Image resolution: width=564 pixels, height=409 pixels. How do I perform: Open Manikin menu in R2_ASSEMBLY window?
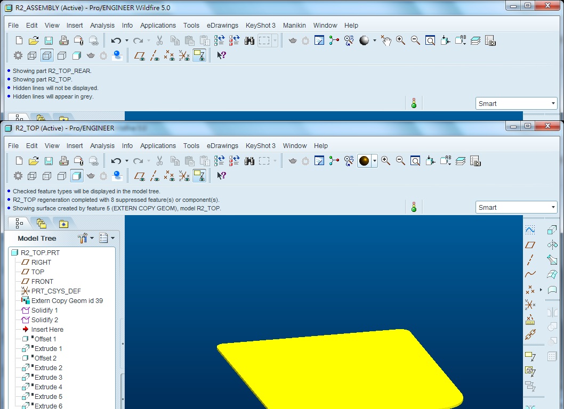tap(294, 25)
